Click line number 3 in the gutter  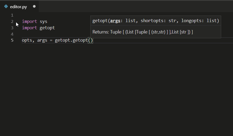click(x=12, y=28)
